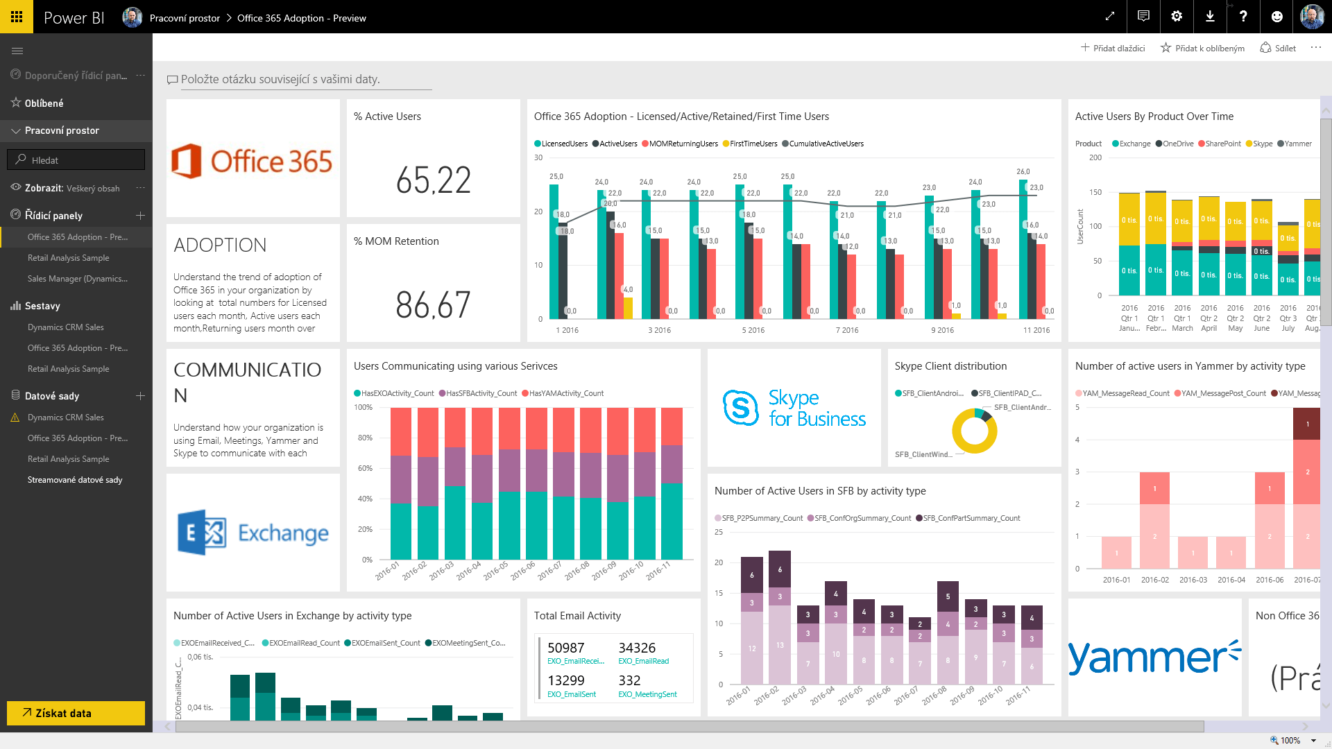
Task: Click the feedback smiley icon
Action: point(1276,17)
